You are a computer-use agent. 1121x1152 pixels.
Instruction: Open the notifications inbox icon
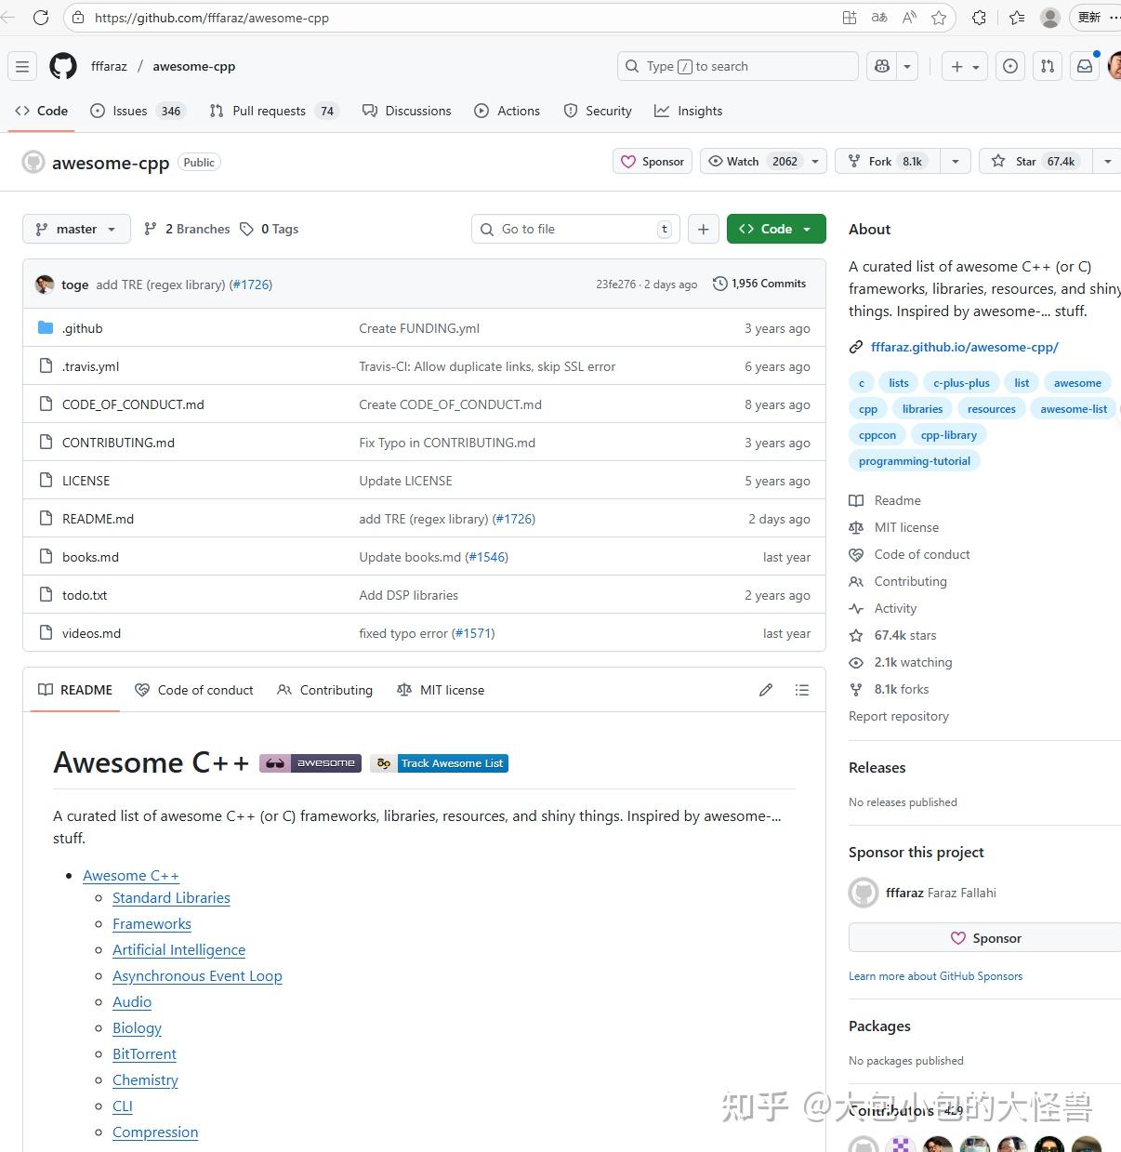[1085, 66]
